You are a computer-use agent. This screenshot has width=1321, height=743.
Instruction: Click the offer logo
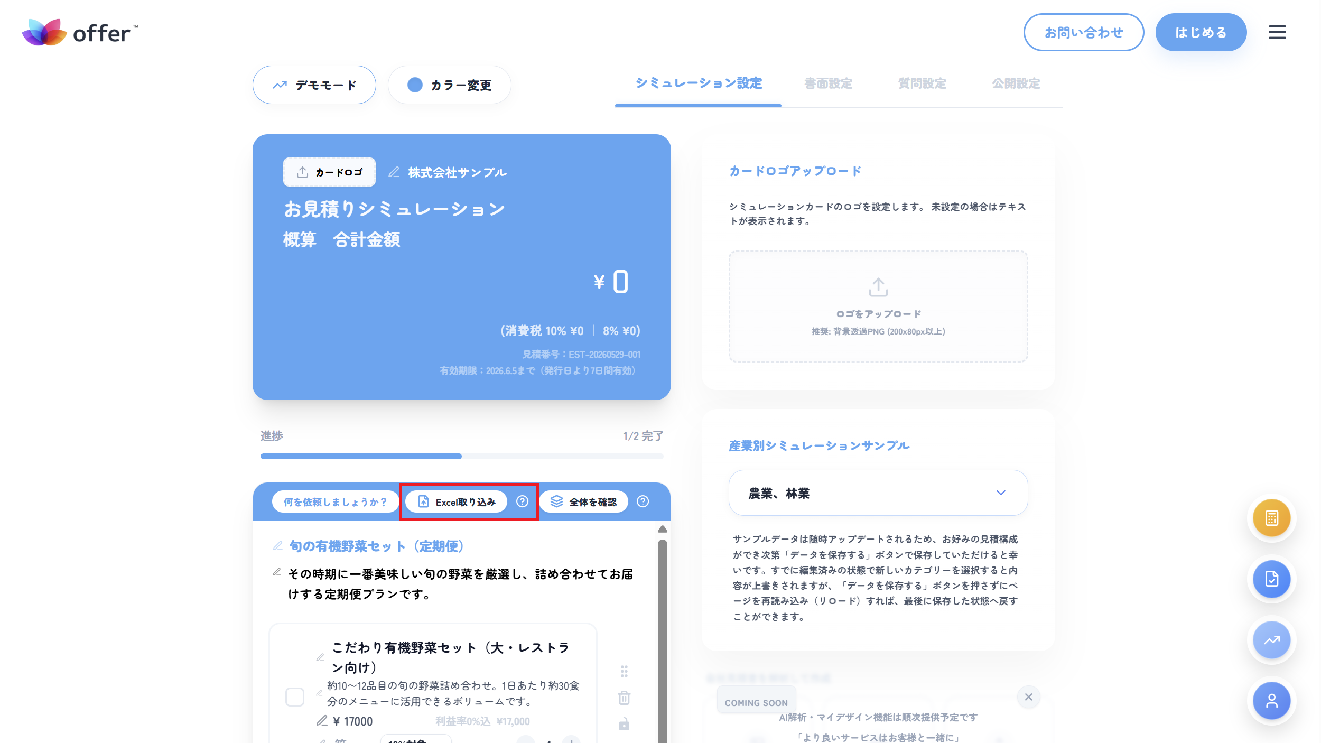tap(80, 32)
